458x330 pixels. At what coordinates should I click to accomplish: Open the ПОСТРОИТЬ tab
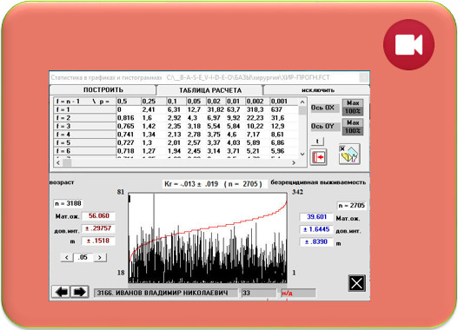(103, 89)
